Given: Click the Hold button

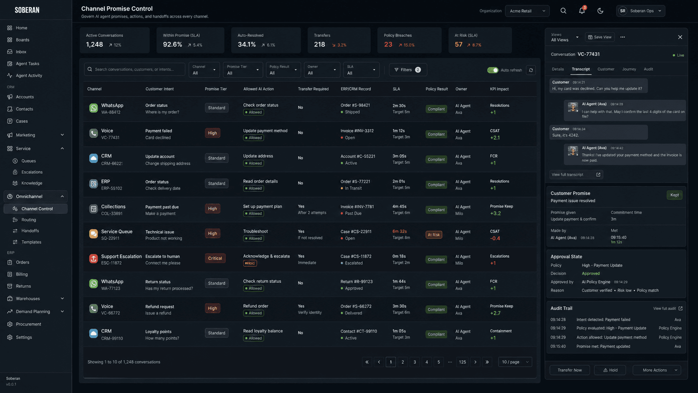Looking at the screenshot, I should [x=610, y=370].
